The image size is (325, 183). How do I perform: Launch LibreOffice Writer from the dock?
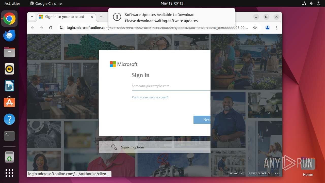(x=9, y=86)
